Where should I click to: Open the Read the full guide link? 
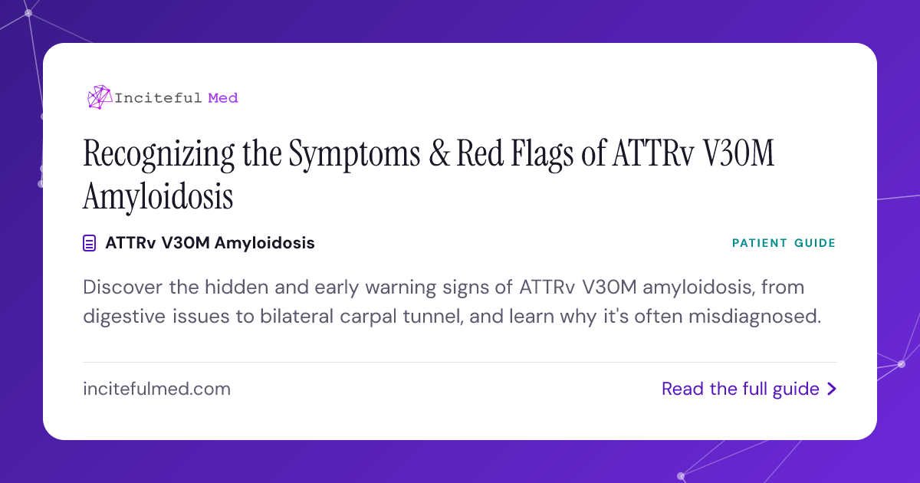coord(749,389)
